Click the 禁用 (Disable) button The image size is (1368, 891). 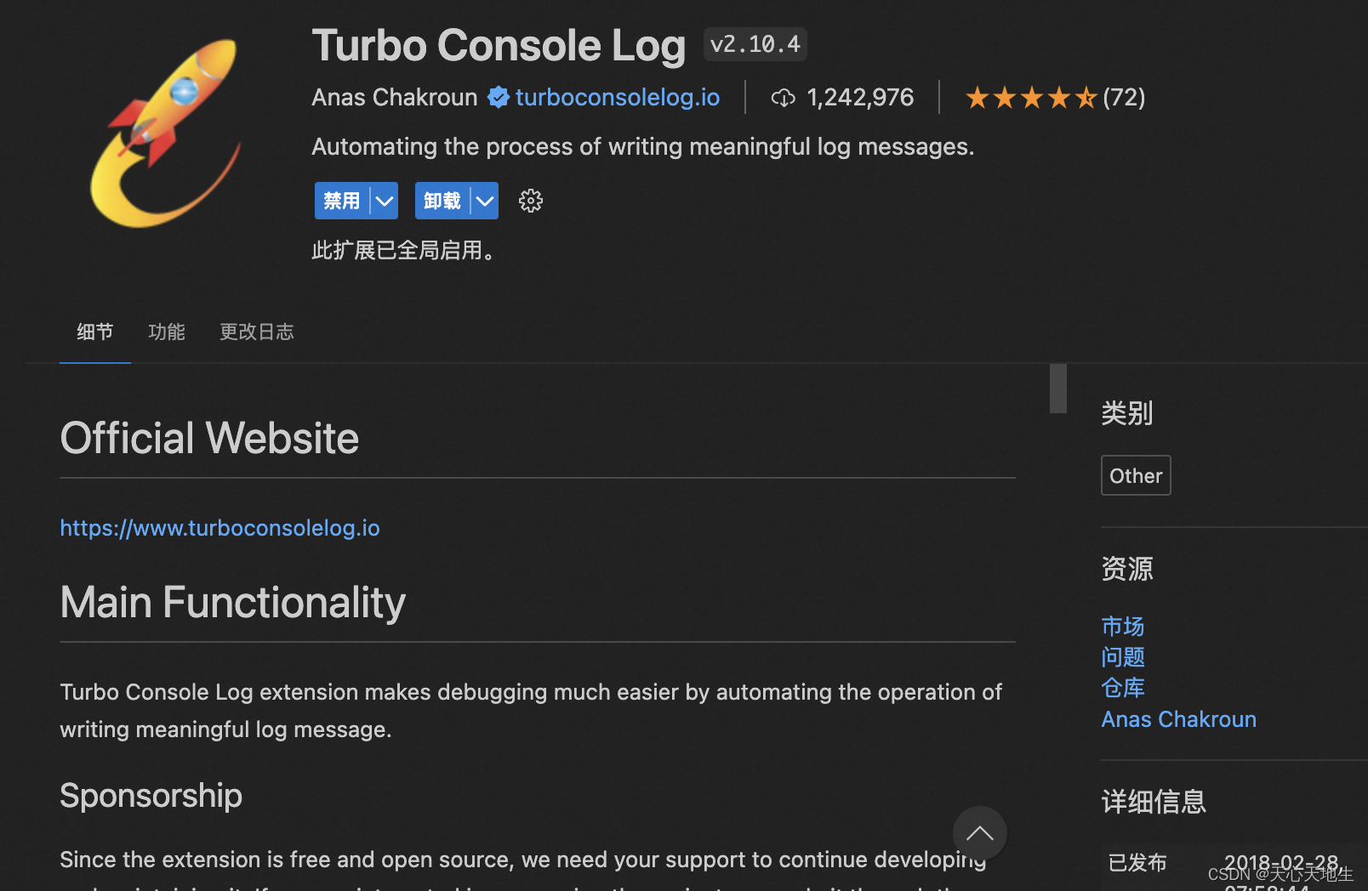click(342, 201)
